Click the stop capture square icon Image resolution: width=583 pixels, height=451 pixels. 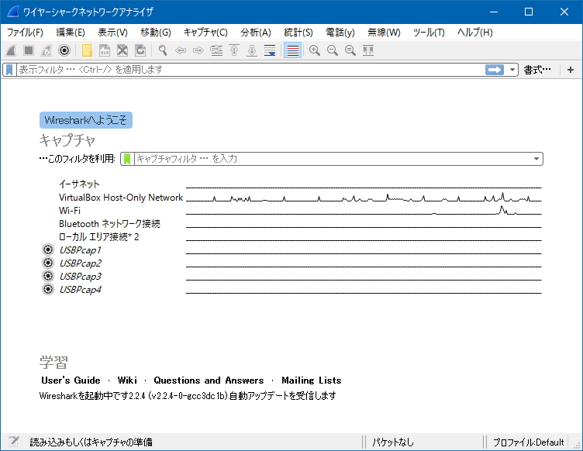(29, 50)
